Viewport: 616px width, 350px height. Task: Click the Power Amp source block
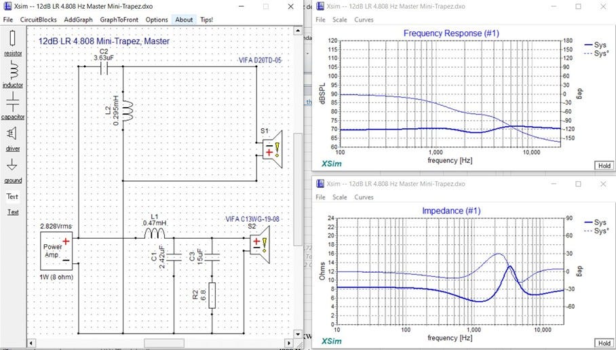56,251
